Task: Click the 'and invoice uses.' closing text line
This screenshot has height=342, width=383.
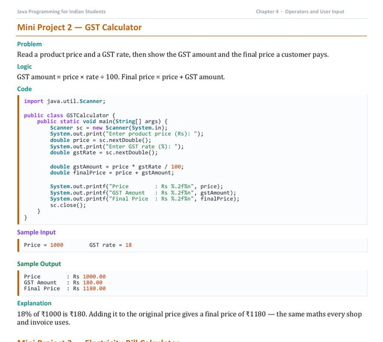Action: coord(44,322)
